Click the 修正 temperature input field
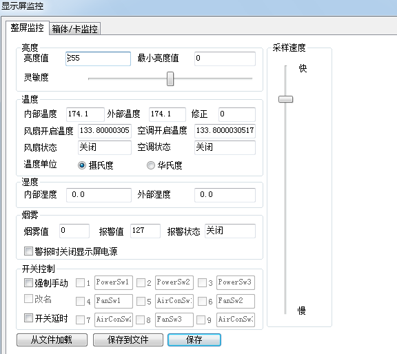Viewport: 397px width, 354px height. [237, 114]
